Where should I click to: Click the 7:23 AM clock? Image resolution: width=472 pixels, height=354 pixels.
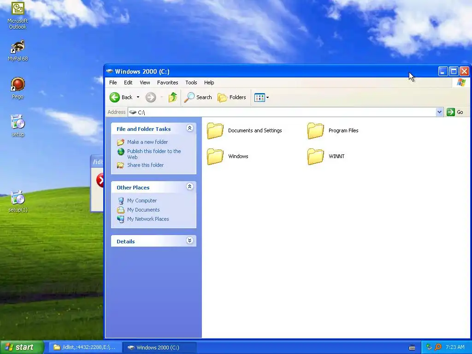pyautogui.click(x=455, y=347)
